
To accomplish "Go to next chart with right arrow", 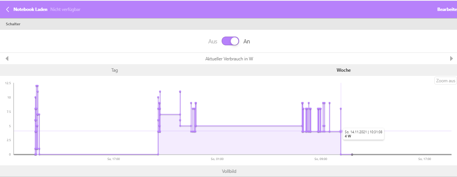I will (451, 58).
